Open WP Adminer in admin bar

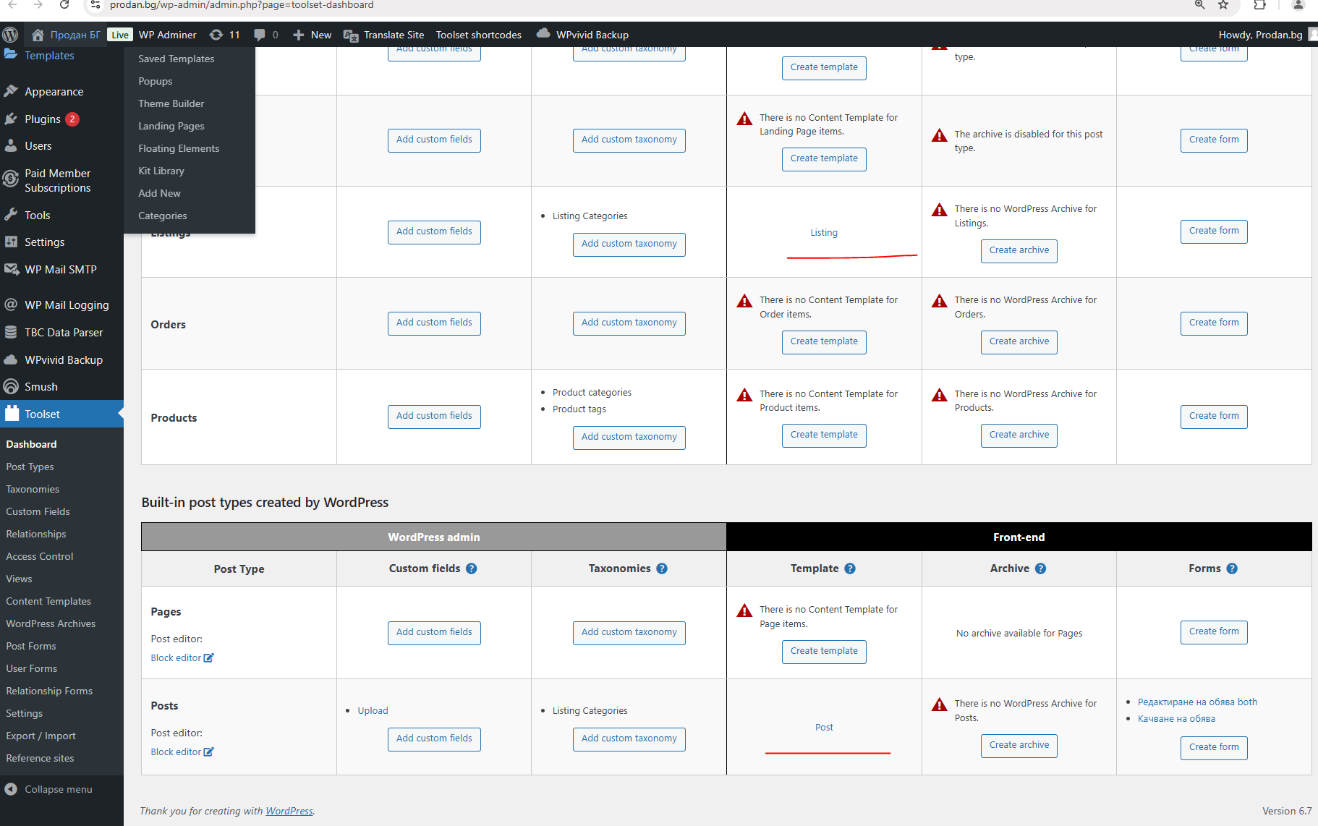pyautogui.click(x=167, y=35)
